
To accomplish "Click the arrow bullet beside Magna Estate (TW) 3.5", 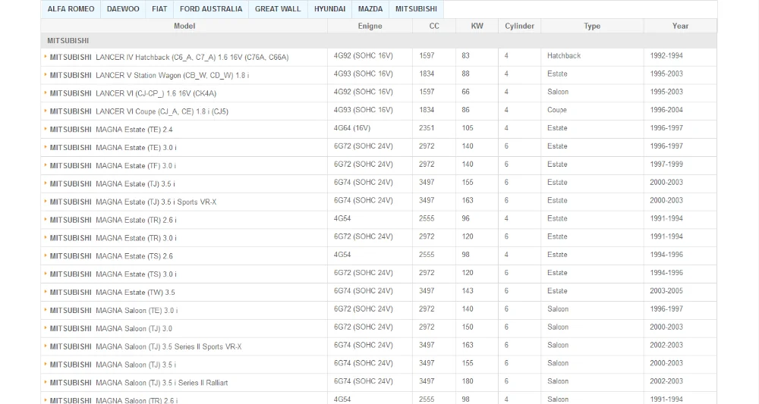I will [46, 293].
